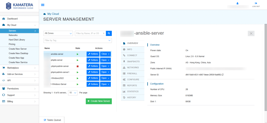
Task: Click the Marketplace cart icon
Action: (4, 68)
